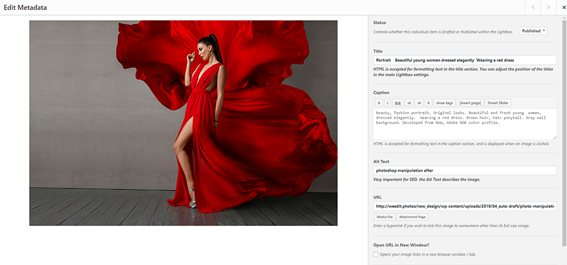
Task: Click the Title text field
Action: (464, 60)
